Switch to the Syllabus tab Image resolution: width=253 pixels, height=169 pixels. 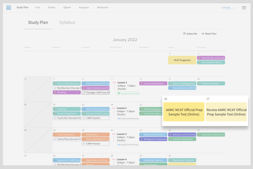coord(67,22)
